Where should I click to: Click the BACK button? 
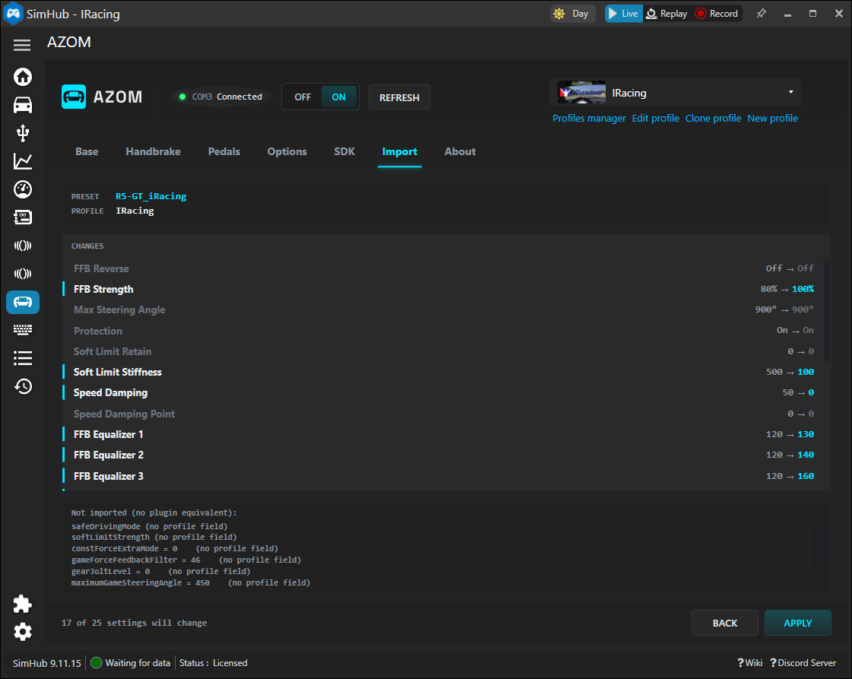pos(725,623)
